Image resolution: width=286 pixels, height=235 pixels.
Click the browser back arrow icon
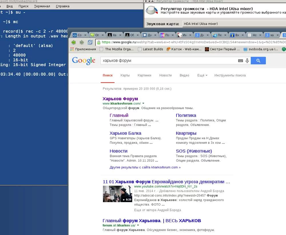click(x=74, y=42)
